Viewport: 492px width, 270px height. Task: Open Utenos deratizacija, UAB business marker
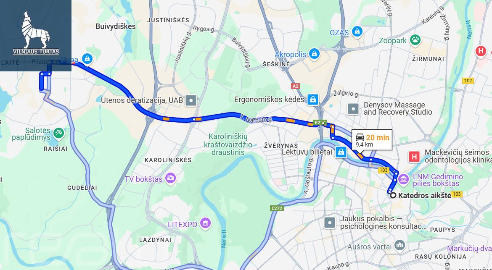[x=191, y=101]
